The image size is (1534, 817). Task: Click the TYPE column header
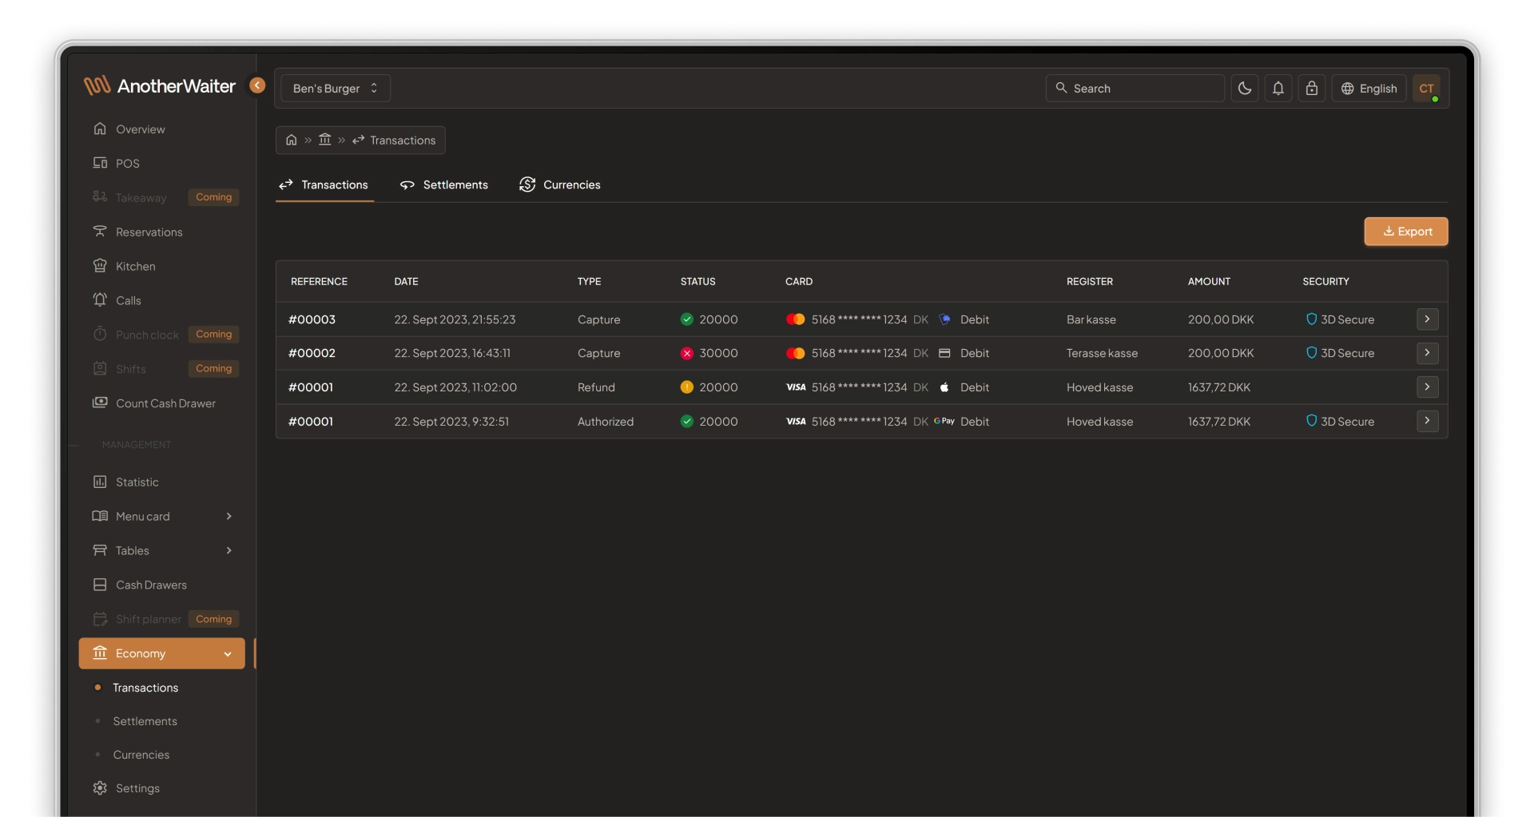point(589,282)
